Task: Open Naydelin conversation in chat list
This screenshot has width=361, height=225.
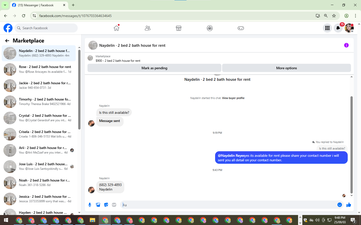Action: point(39,53)
